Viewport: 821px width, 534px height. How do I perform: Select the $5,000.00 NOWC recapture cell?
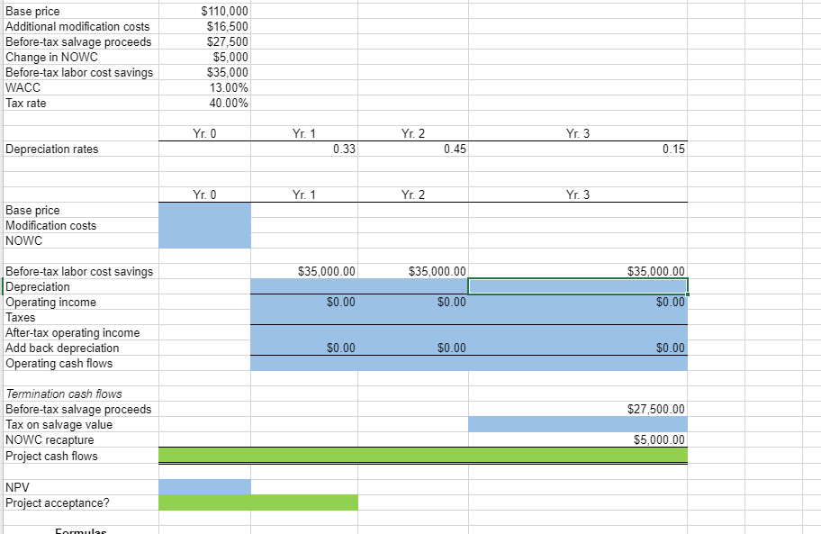(x=578, y=439)
